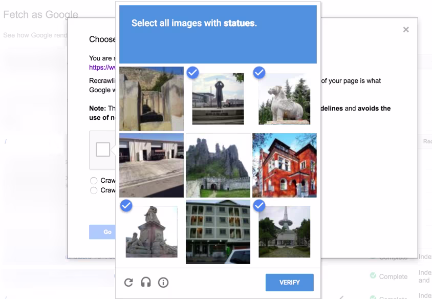The height and width of the screenshot is (299, 432).
Task: Close the Fetch as Google dialog
Action: 406,29
